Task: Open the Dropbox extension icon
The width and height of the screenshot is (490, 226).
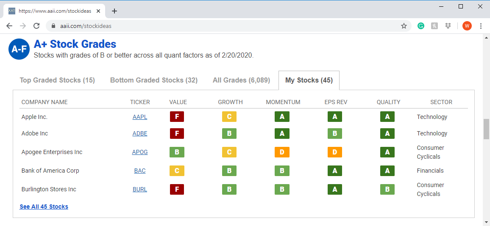Action: click(448, 26)
